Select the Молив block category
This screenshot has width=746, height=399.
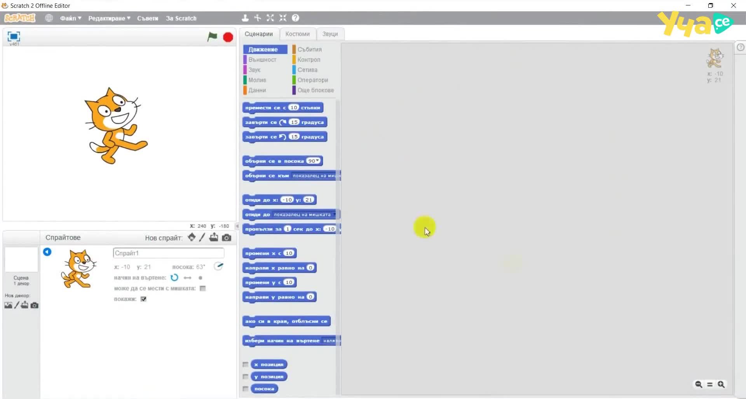pos(265,80)
